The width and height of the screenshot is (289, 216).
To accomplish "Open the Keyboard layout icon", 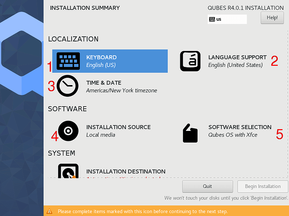I will pos(68,61).
